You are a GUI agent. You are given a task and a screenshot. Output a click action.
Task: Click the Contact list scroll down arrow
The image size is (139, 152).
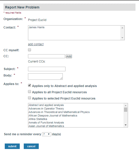click(122, 38)
